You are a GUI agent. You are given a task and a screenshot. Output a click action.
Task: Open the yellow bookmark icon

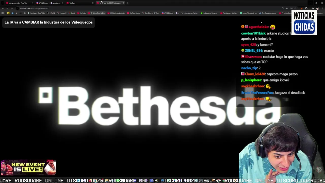[x=8, y=13]
